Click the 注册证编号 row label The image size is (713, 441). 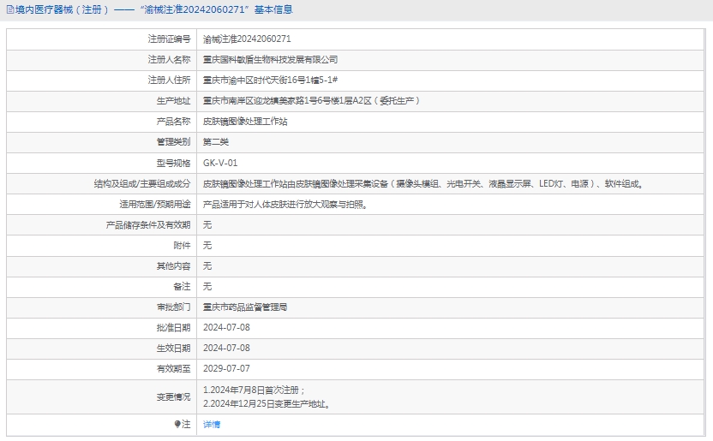point(169,39)
